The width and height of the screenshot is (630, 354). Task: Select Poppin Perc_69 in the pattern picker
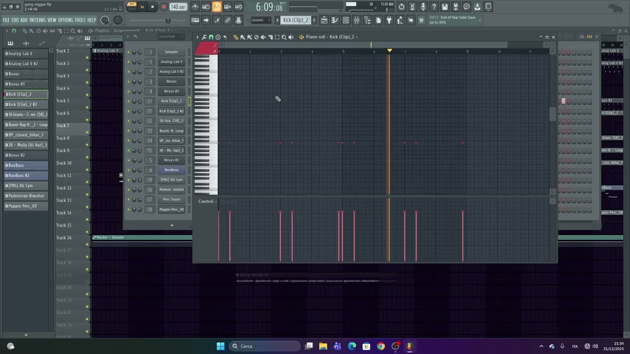(x=26, y=206)
